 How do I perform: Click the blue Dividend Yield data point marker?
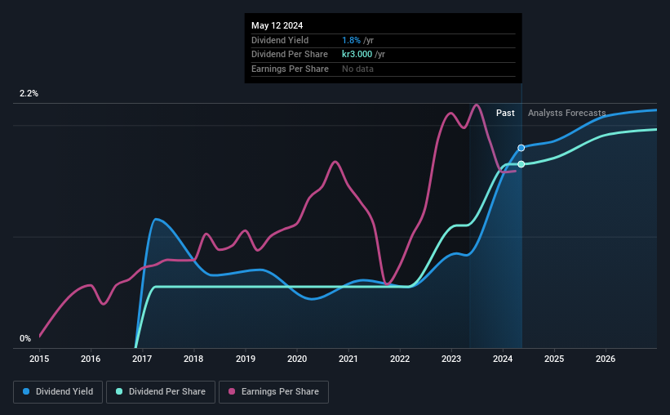pos(521,148)
